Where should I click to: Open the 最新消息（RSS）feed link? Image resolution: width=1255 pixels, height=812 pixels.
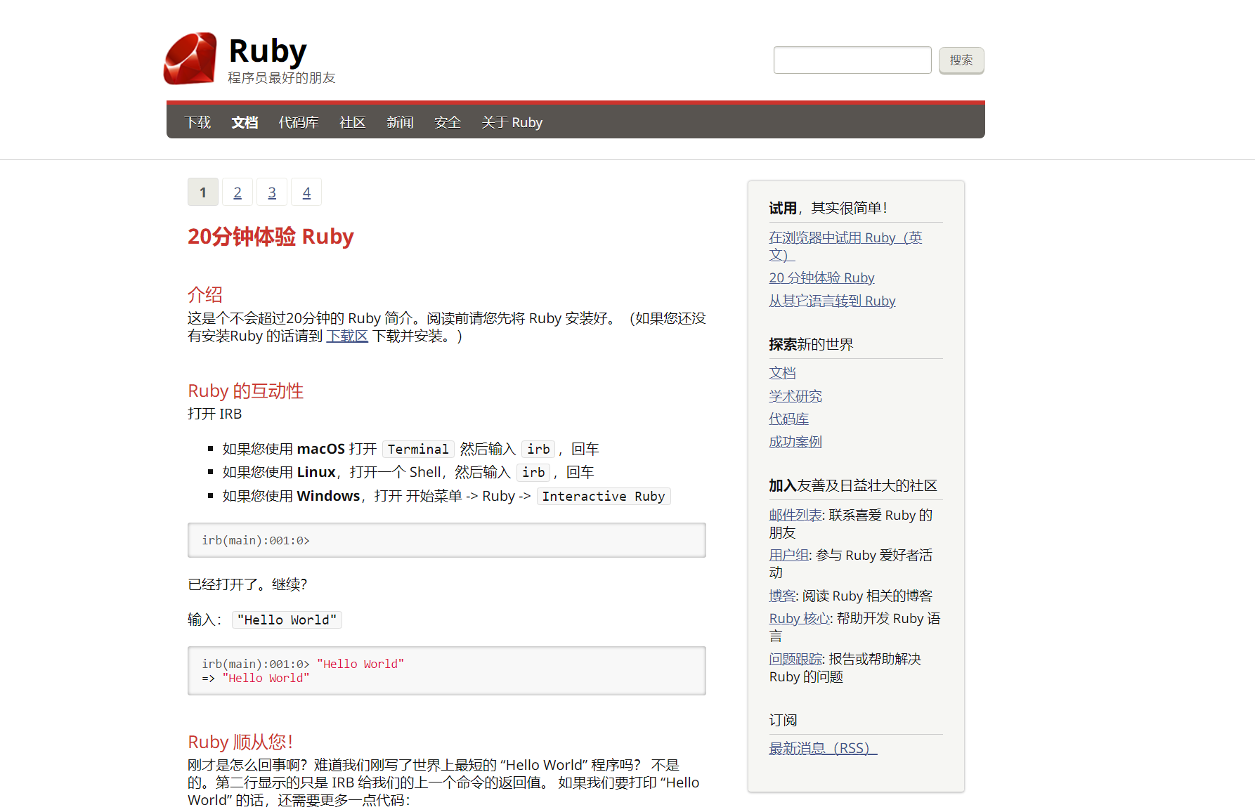point(823,748)
